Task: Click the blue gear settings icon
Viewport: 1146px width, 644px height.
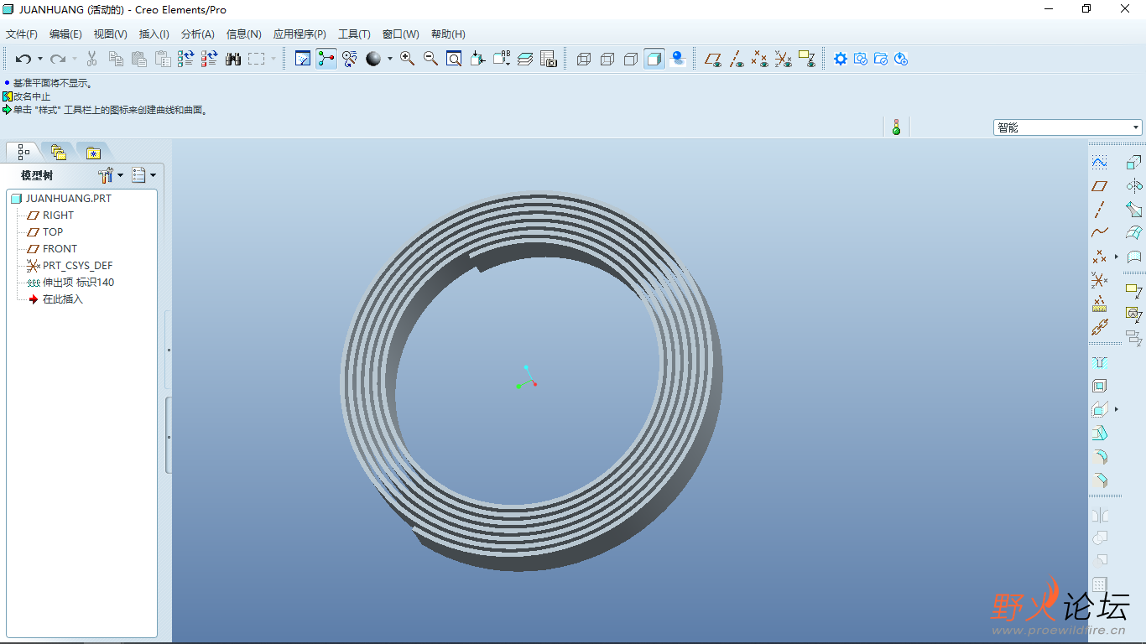Action: pyautogui.click(x=841, y=59)
